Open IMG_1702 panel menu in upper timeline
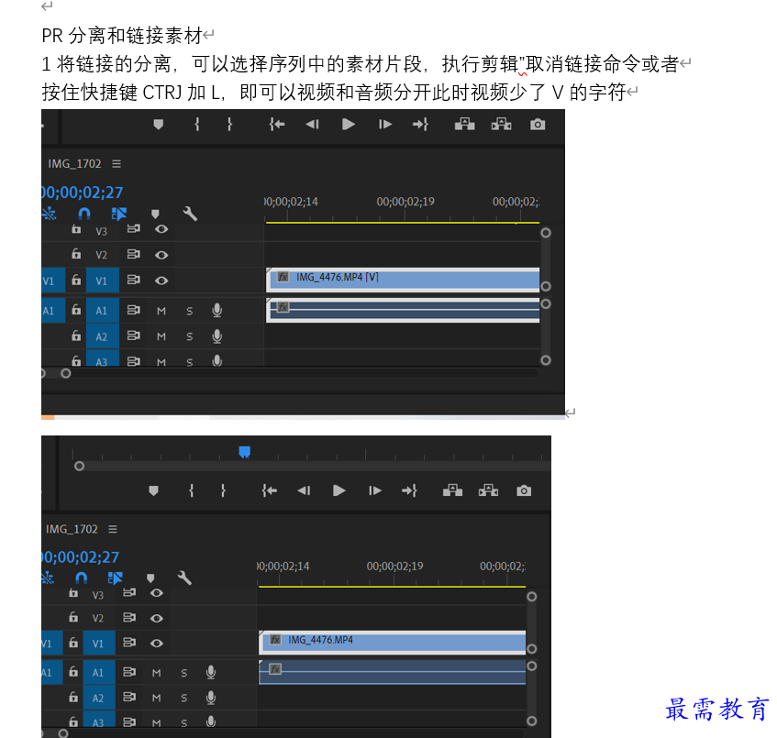The height and width of the screenshot is (738, 777). pos(117,163)
